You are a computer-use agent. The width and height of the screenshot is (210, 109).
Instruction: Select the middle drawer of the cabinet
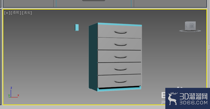[120, 56]
